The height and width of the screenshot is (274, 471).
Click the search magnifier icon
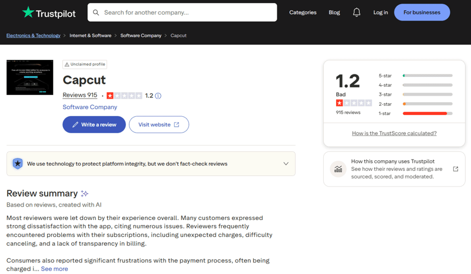(x=96, y=12)
